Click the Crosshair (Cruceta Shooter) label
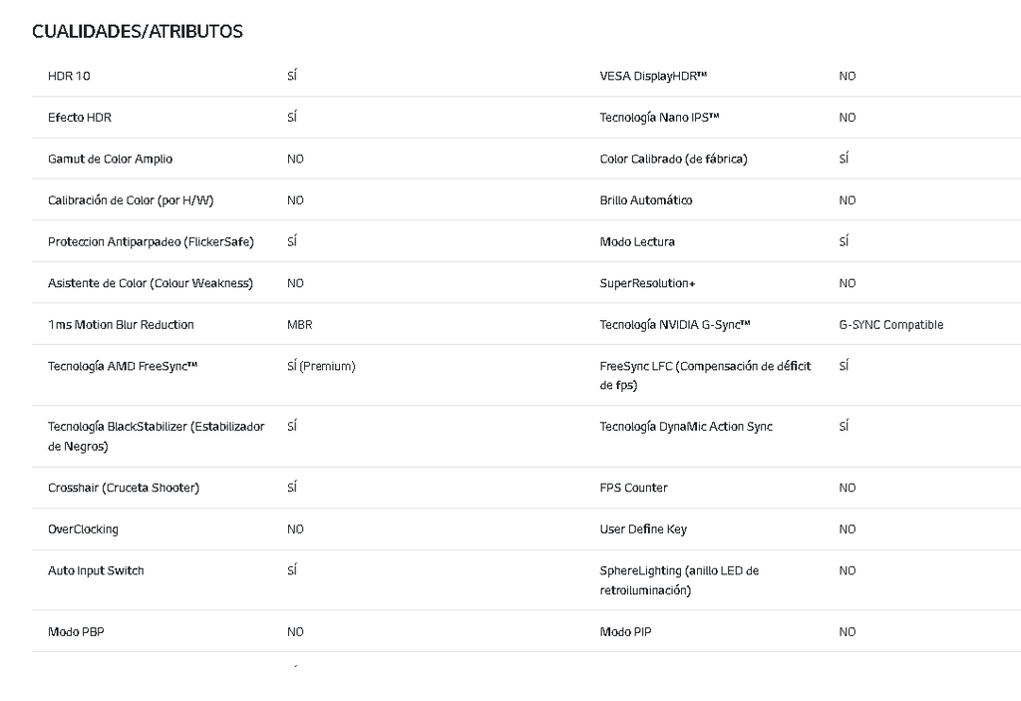The height and width of the screenshot is (701, 1021). click(x=124, y=489)
